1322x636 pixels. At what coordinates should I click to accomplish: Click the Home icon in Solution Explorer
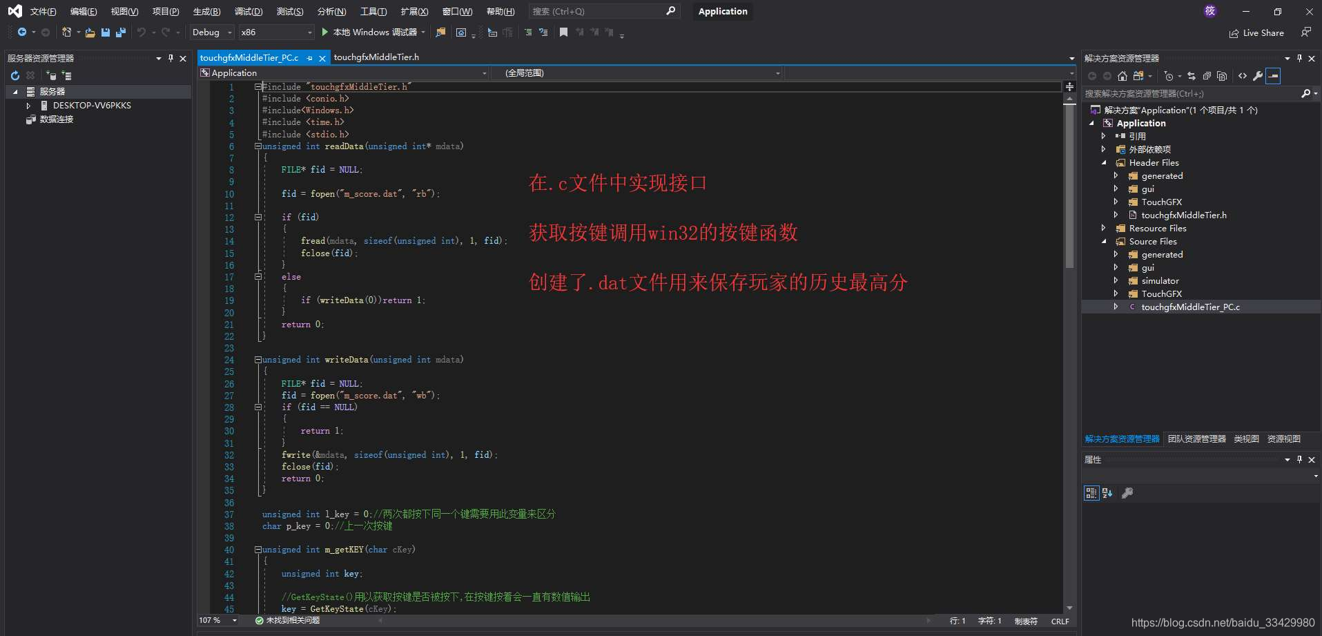tap(1122, 76)
